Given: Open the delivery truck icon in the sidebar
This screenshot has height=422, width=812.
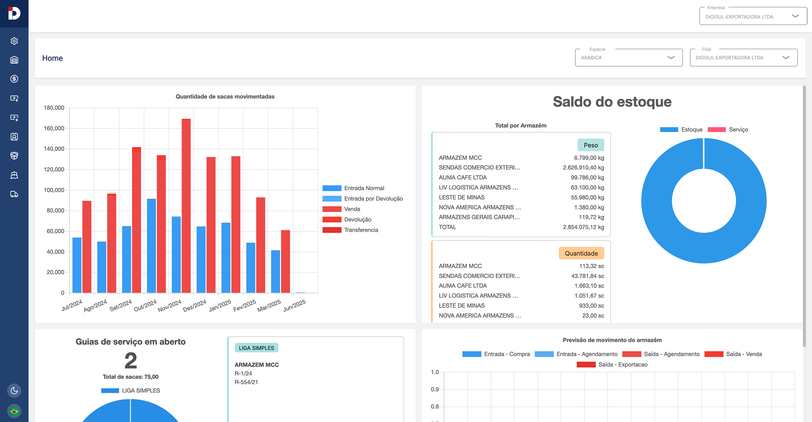Looking at the screenshot, I should pyautogui.click(x=14, y=194).
